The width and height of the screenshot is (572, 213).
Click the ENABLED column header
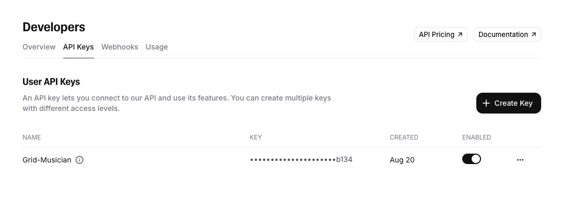476,137
